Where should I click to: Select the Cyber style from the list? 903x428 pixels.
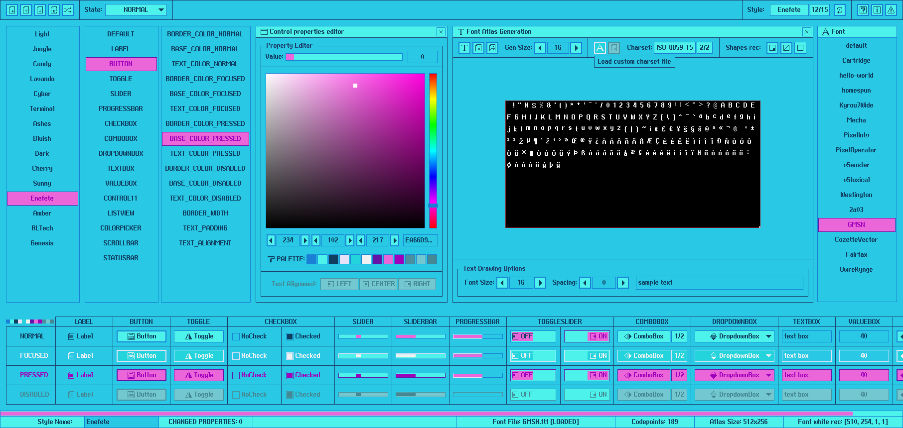point(42,94)
